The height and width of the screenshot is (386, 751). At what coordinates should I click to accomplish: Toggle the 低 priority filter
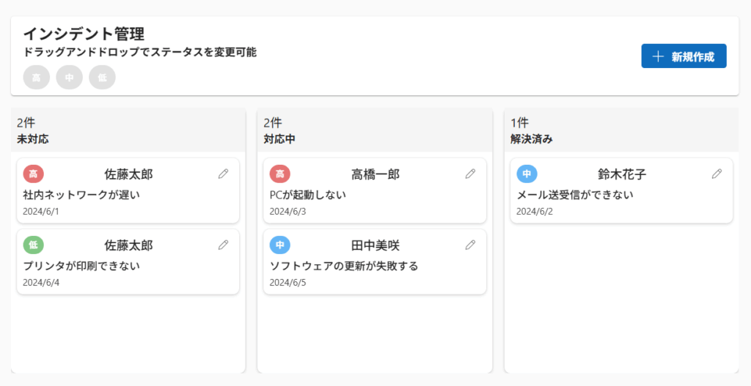[x=102, y=78]
